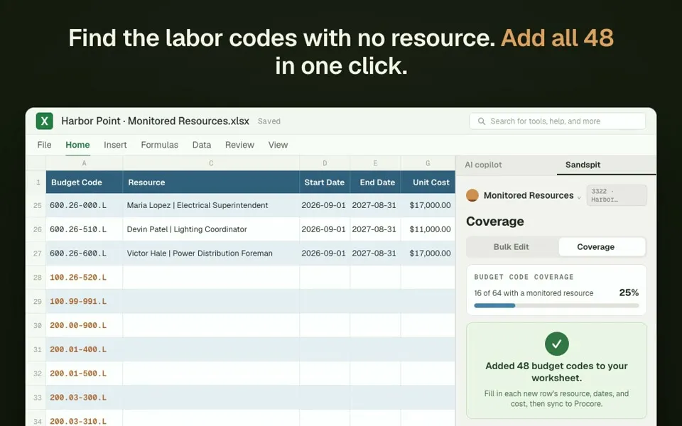This screenshot has height=426, width=682.
Task: Click the green checkmark success icon
Action: pos(556,344)
